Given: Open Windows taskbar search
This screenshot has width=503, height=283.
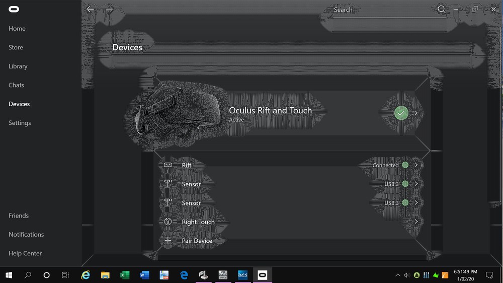Looking at the screenshot, I should (28, 275).
